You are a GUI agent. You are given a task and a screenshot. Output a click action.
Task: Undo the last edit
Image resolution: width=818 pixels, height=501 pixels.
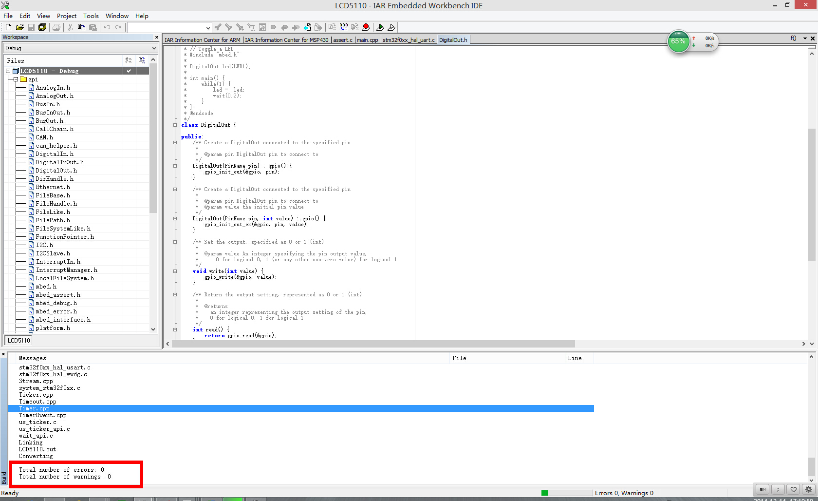click(107, 27)
